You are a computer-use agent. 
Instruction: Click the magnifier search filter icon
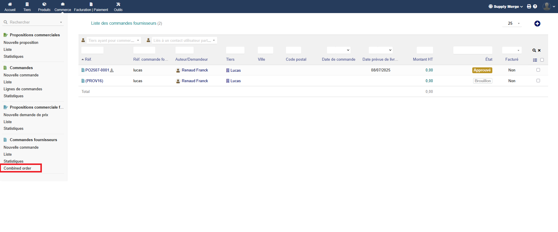[x=534, y=51]
